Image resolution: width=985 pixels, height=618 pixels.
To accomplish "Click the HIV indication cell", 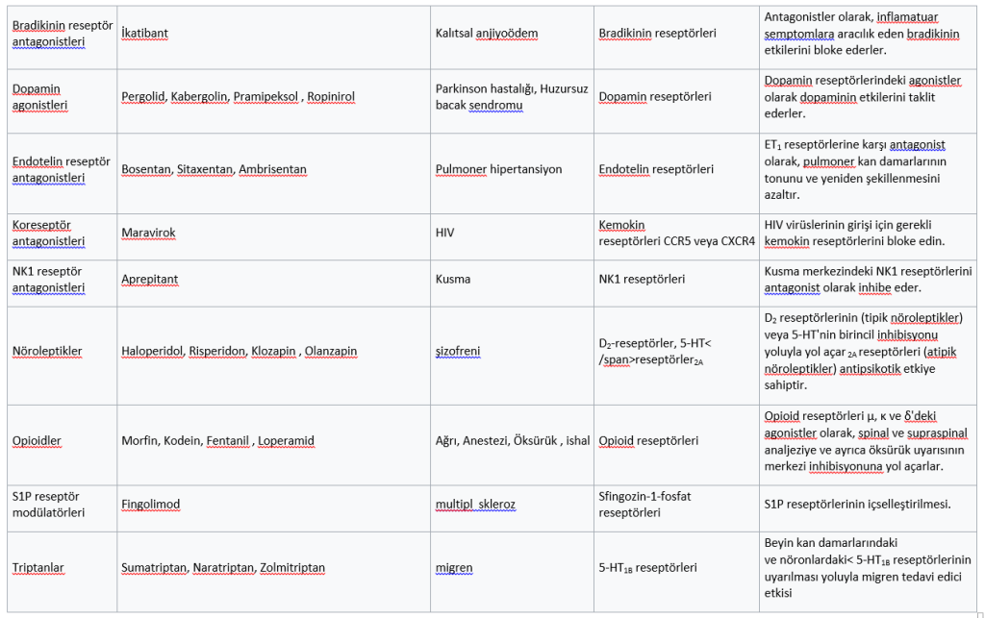I will pyautogui.click(x=445, y=233).
